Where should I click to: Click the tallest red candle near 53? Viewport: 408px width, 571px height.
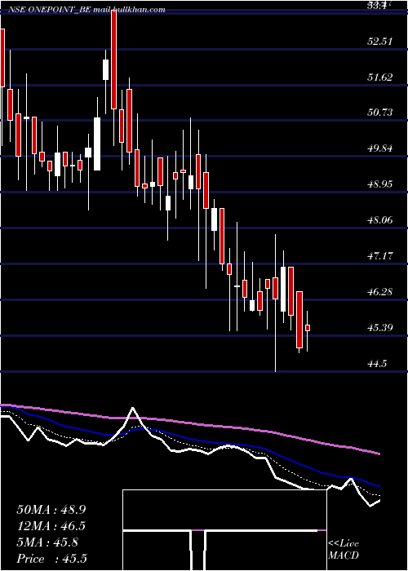coord(114,60)
